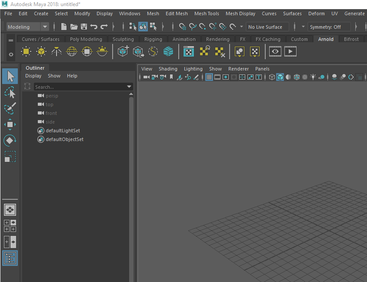367x282 pixels.
Task: Enable smooth shade all in viewport
Action: pyautogui.click(x=280, y=77)
